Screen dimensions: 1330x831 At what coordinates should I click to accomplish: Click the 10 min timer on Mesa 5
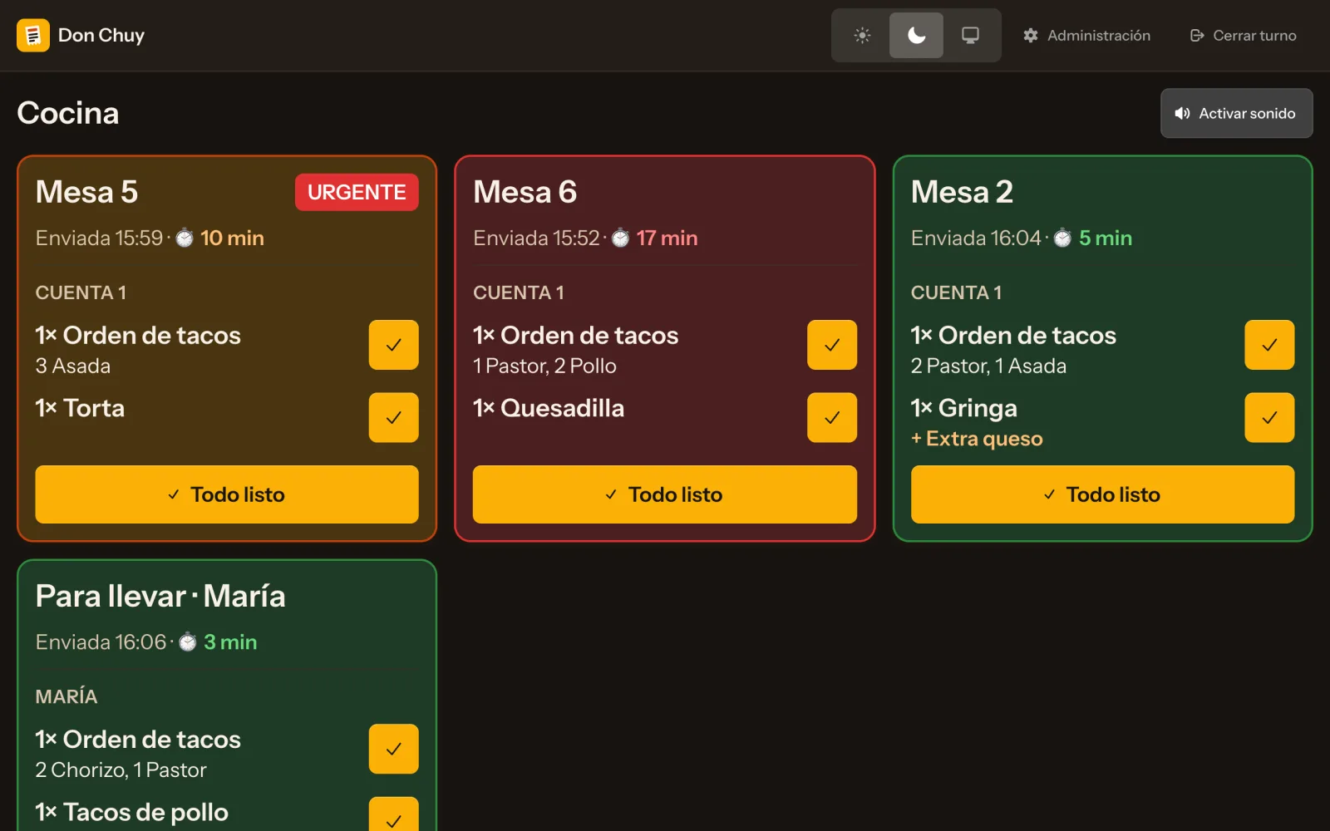[x=232, y=238]
